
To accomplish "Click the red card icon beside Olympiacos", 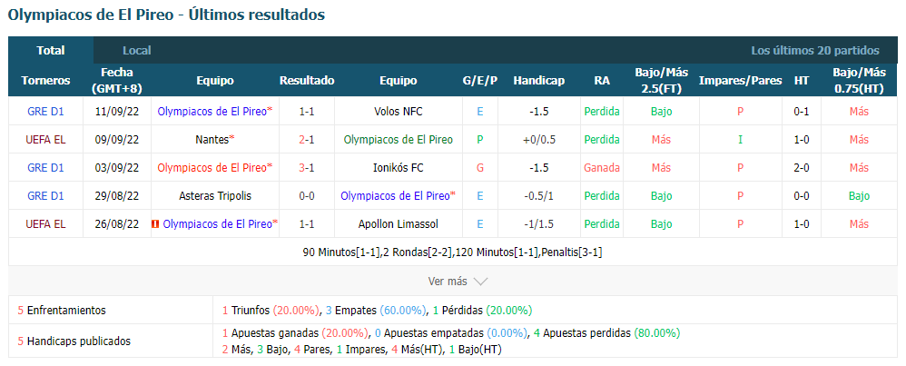I will tap(155, 224).
